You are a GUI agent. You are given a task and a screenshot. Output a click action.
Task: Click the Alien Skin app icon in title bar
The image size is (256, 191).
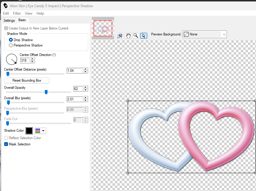[5, 6]
